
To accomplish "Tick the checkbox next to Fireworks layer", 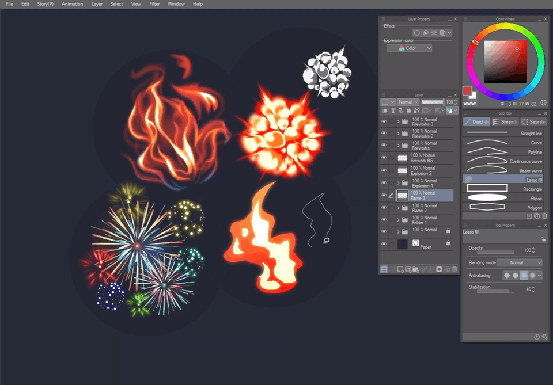I will 392,146.
